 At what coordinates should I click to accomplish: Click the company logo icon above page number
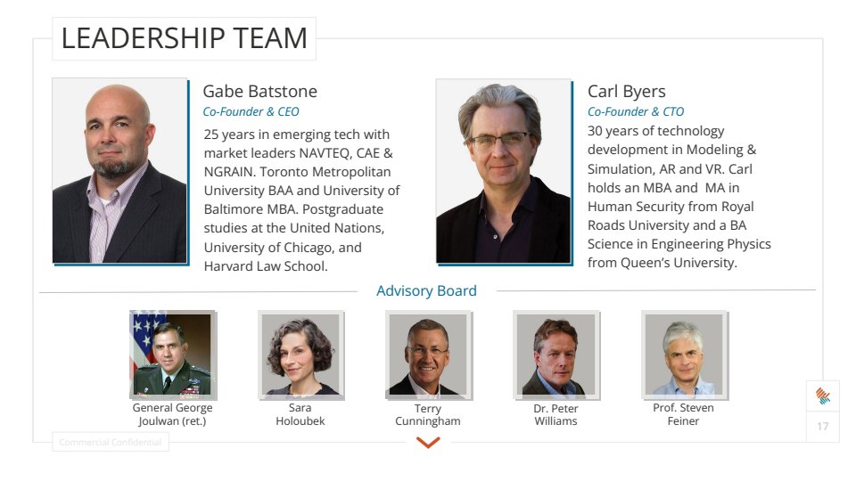point(822,395)
